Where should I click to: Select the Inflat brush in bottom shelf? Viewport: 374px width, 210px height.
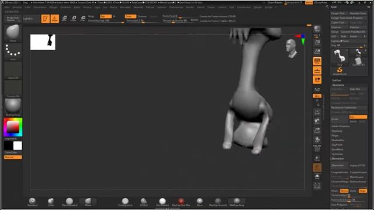51,202
